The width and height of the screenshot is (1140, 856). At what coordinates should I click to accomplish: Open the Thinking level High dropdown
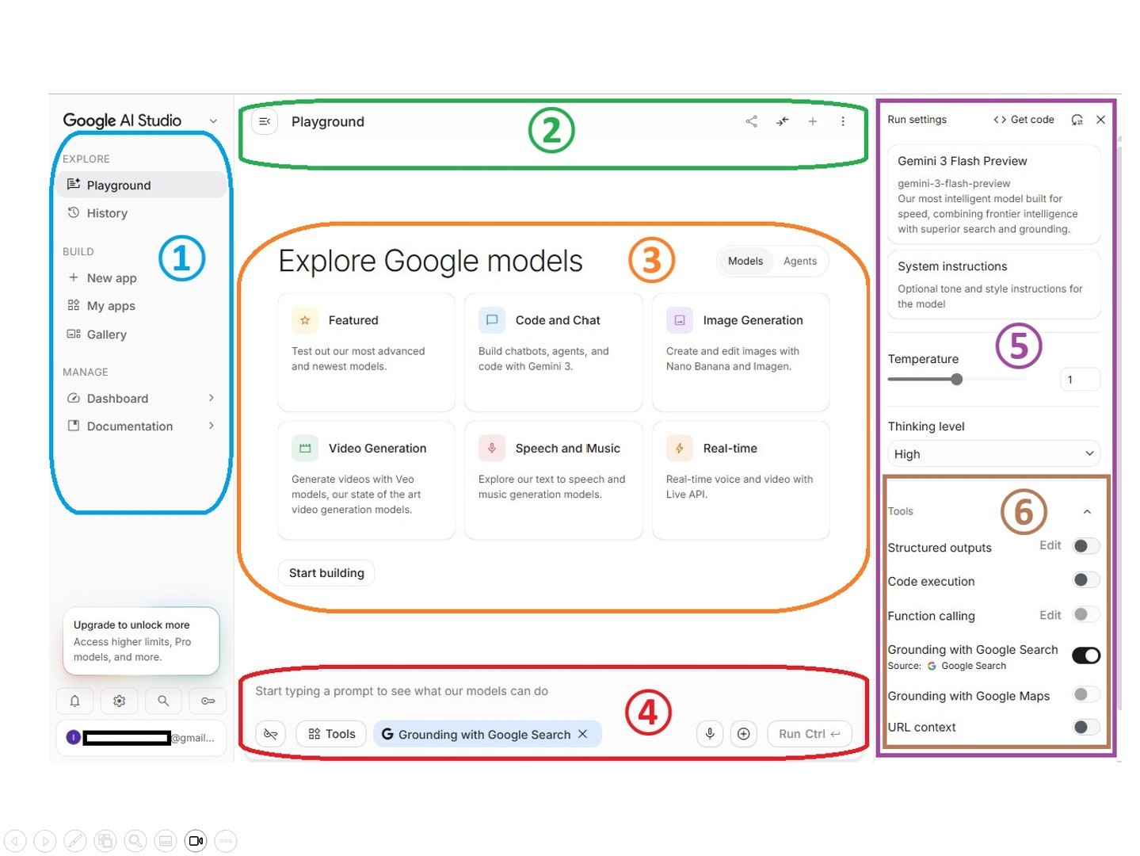[993, 453]
